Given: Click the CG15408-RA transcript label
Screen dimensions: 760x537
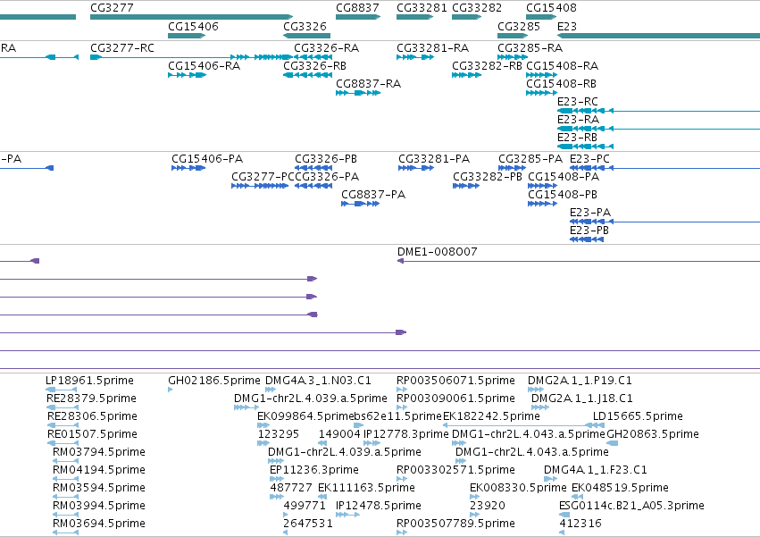Looking at the screenshot, I should point(562,66).
